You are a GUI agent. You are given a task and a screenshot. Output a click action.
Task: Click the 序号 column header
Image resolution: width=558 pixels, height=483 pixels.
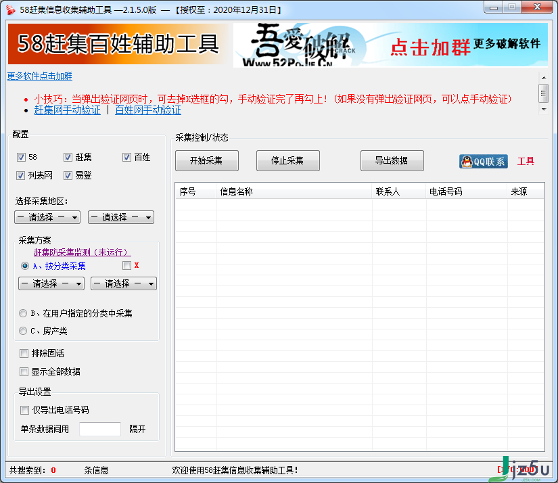pyautogui.click(x=195, y=191)
